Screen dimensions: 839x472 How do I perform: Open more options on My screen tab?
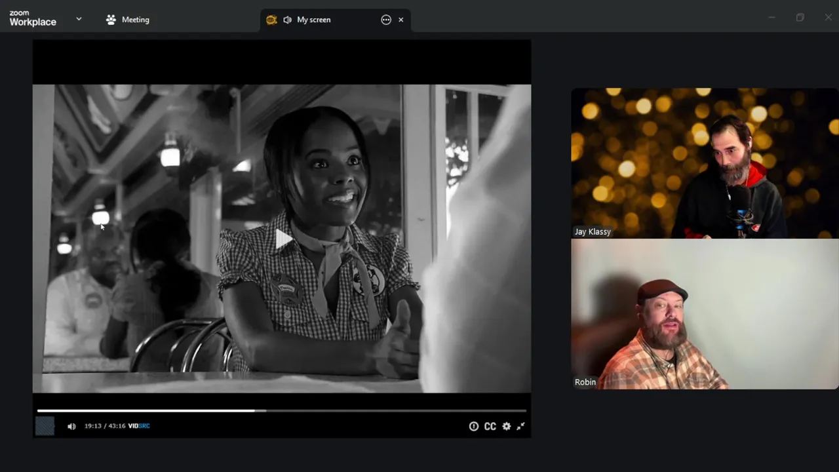pos(386,20)
